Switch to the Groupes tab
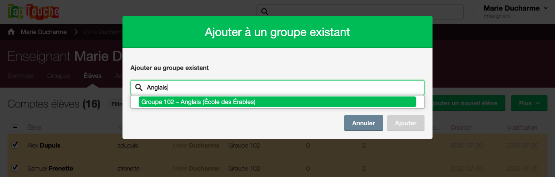Image resolution: width=555 pixels, height=177 pixels. pyautogui.click(x=58, y=76)
